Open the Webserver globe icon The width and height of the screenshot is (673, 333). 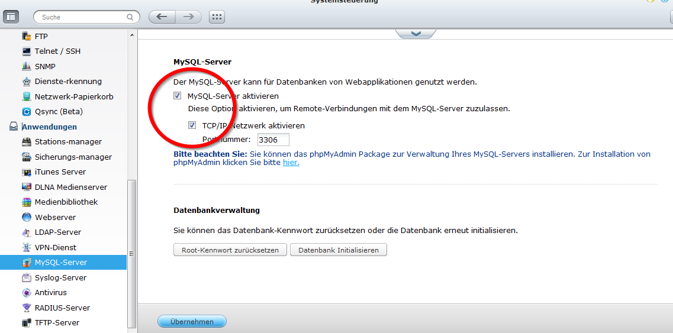(x=26, y=217)
